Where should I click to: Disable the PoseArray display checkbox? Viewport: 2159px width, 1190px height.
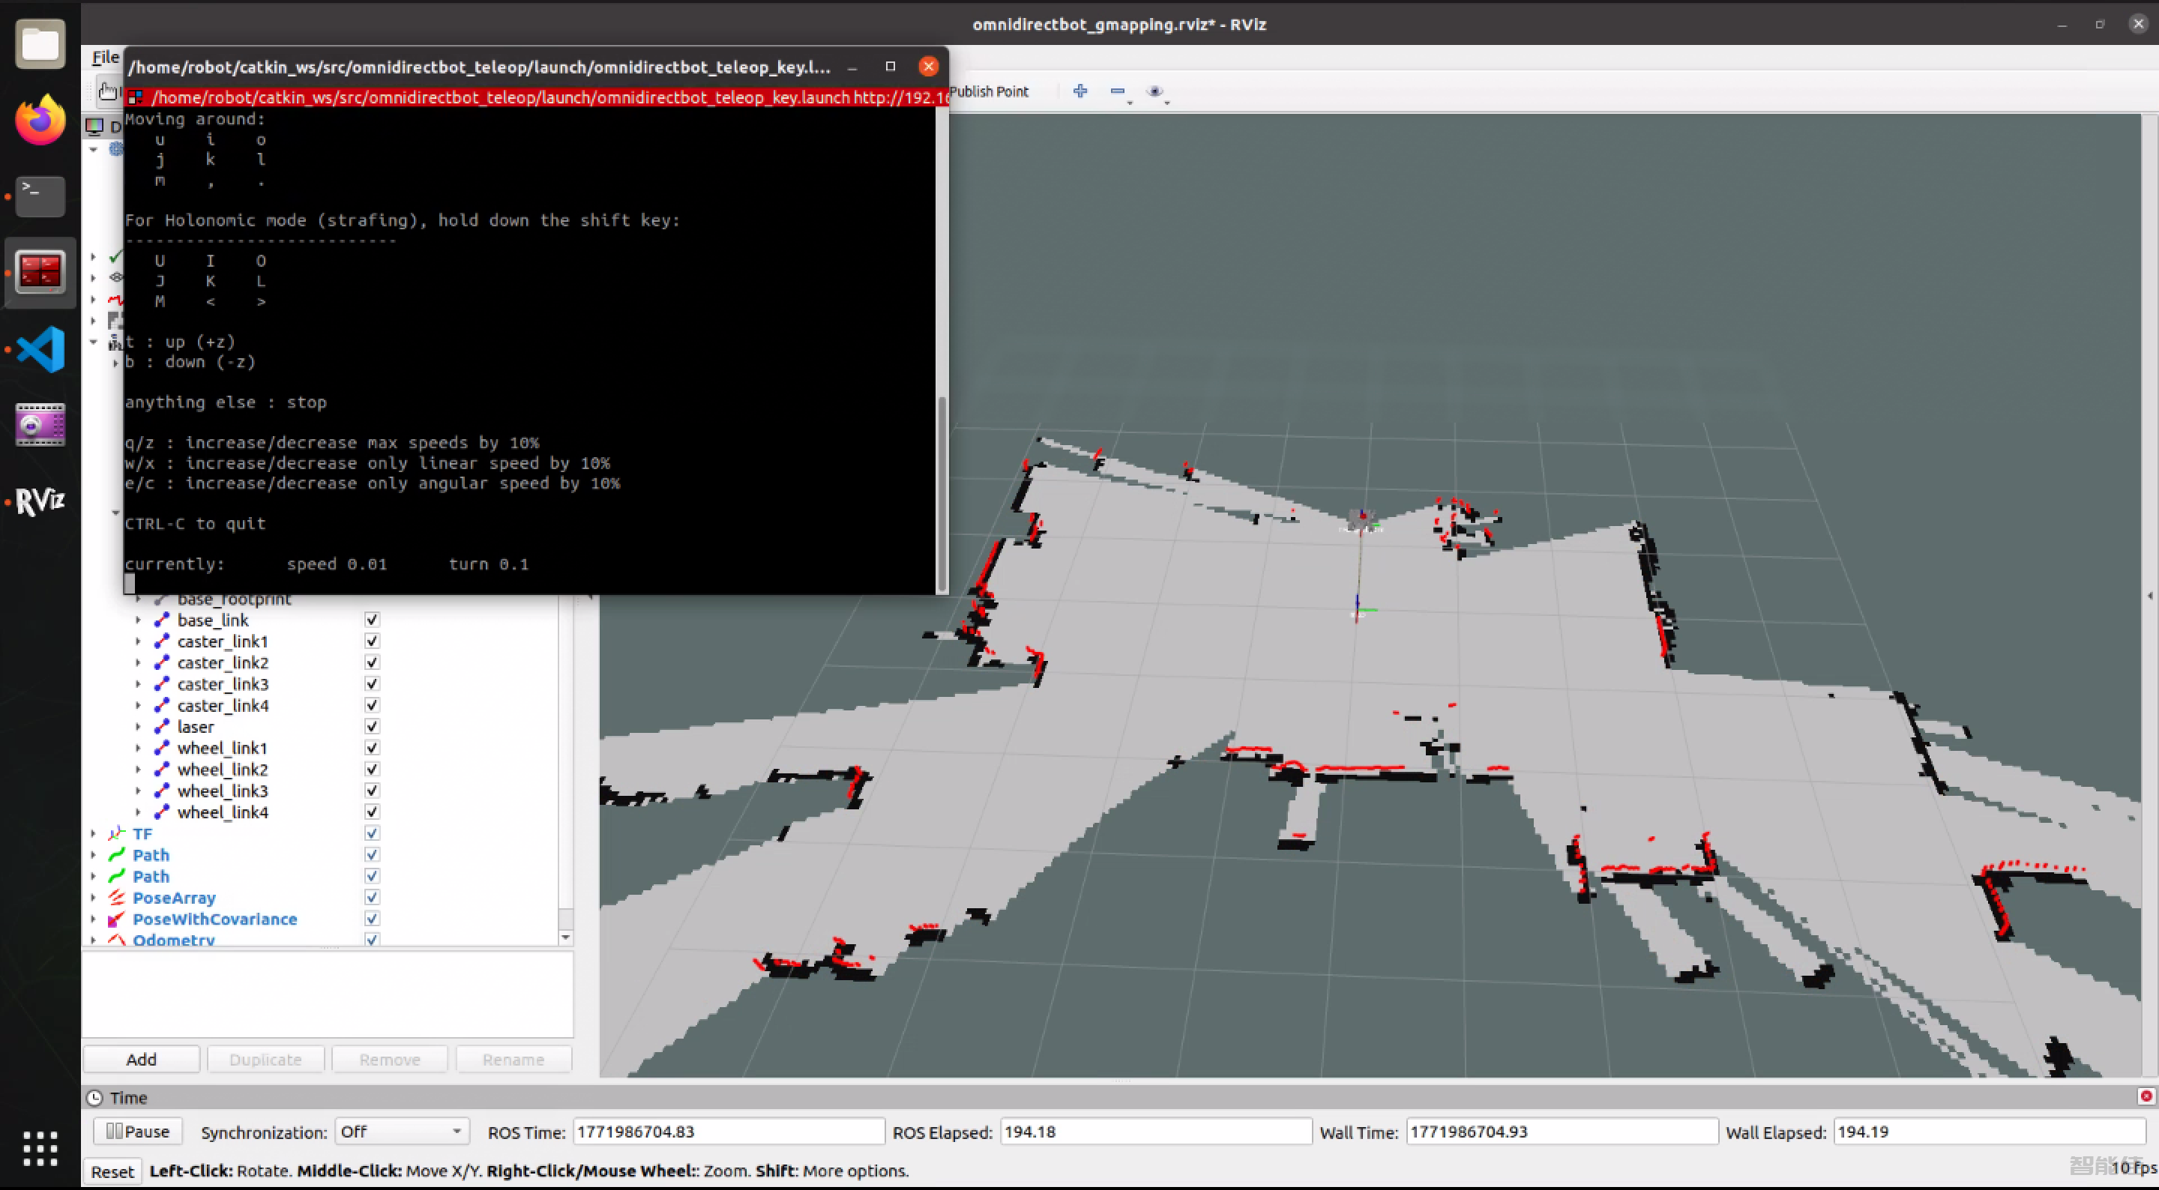372,898
